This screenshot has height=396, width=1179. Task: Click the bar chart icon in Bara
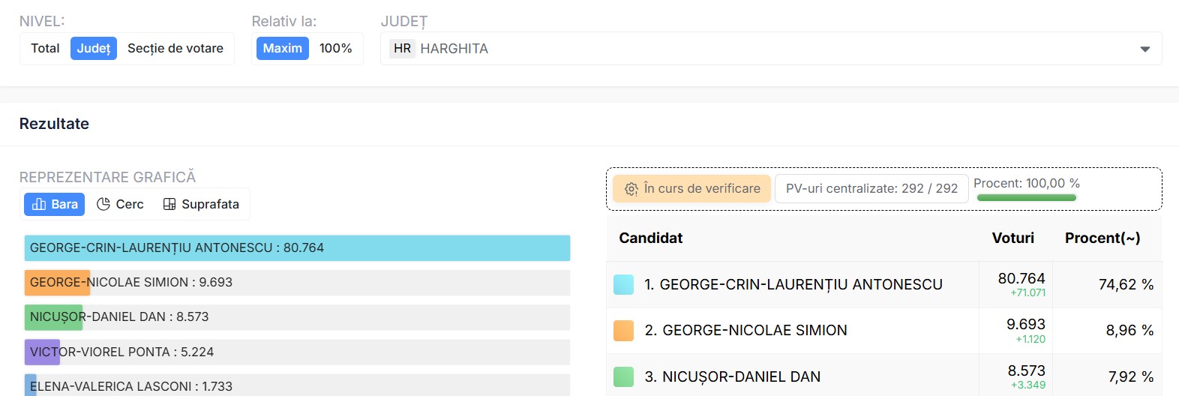coord(39,204)
